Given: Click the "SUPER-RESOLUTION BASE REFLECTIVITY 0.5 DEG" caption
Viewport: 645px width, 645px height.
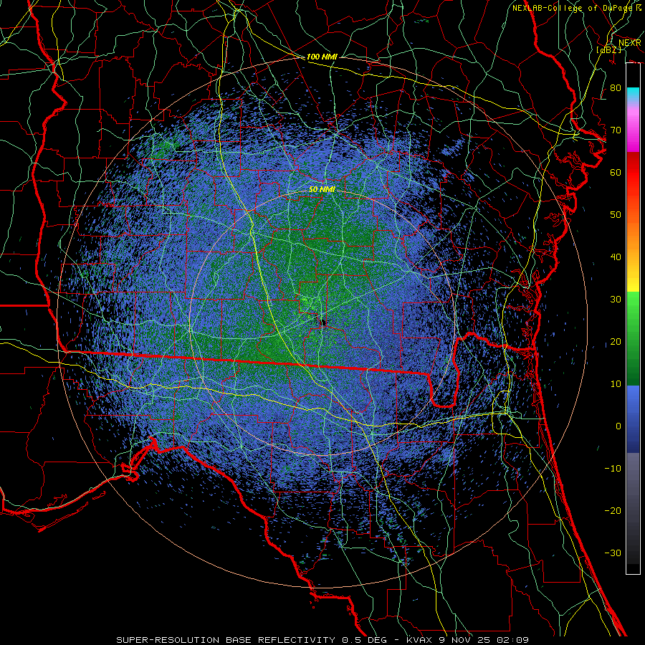Looking at the screenshot, I should click(x=252, y=640).
